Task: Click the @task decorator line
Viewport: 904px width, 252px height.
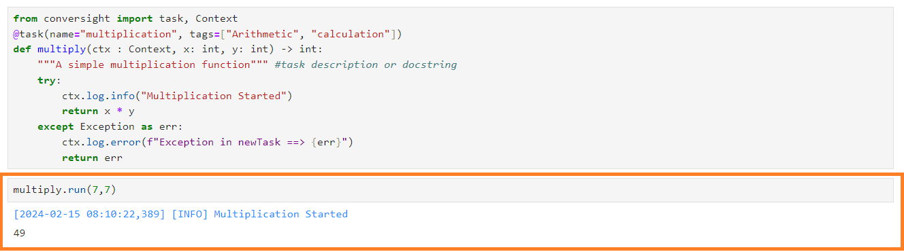Action: click(208, 34)
